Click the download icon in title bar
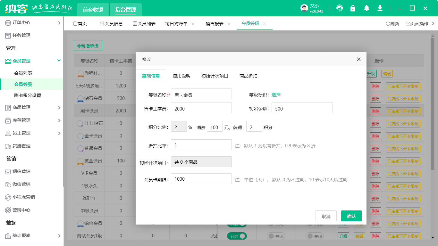Viewport: 438px width, 246px height. 380,8
